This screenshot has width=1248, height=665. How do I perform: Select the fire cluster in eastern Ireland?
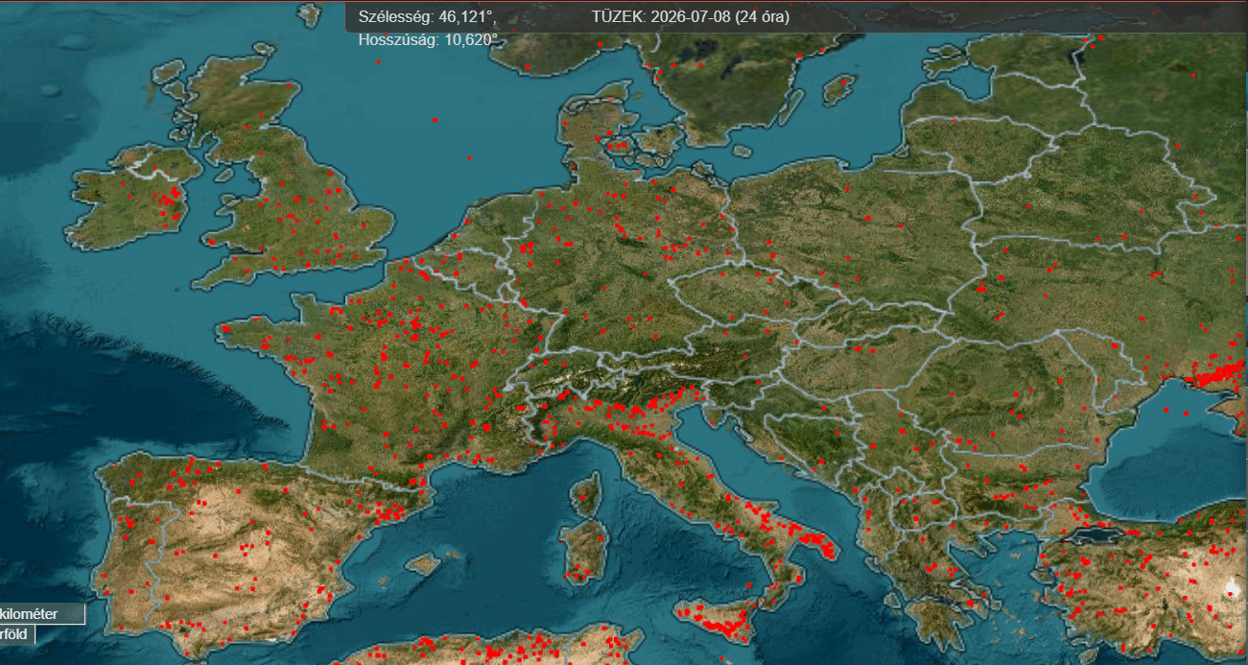pos(172,203)
